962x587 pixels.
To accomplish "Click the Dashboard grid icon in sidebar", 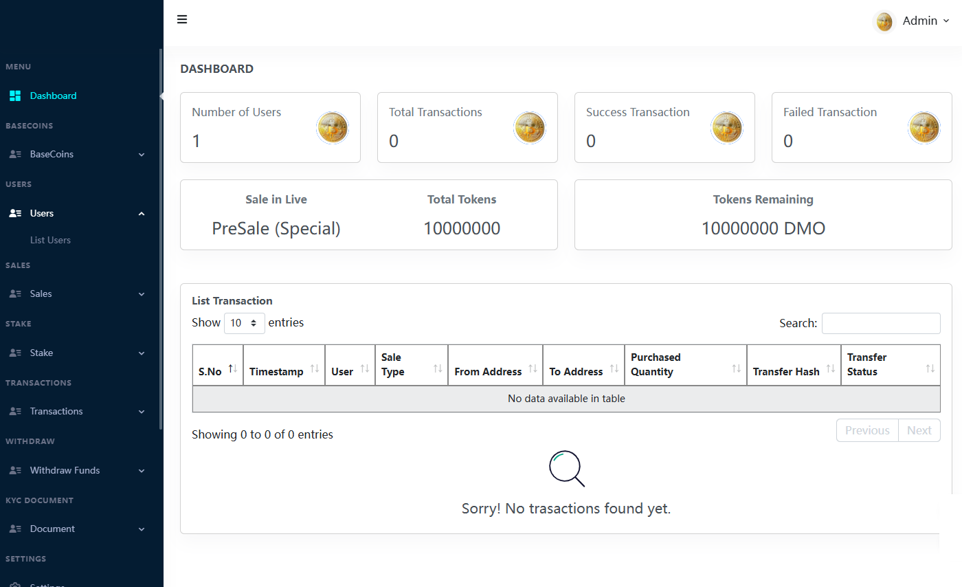I will 14,96.
